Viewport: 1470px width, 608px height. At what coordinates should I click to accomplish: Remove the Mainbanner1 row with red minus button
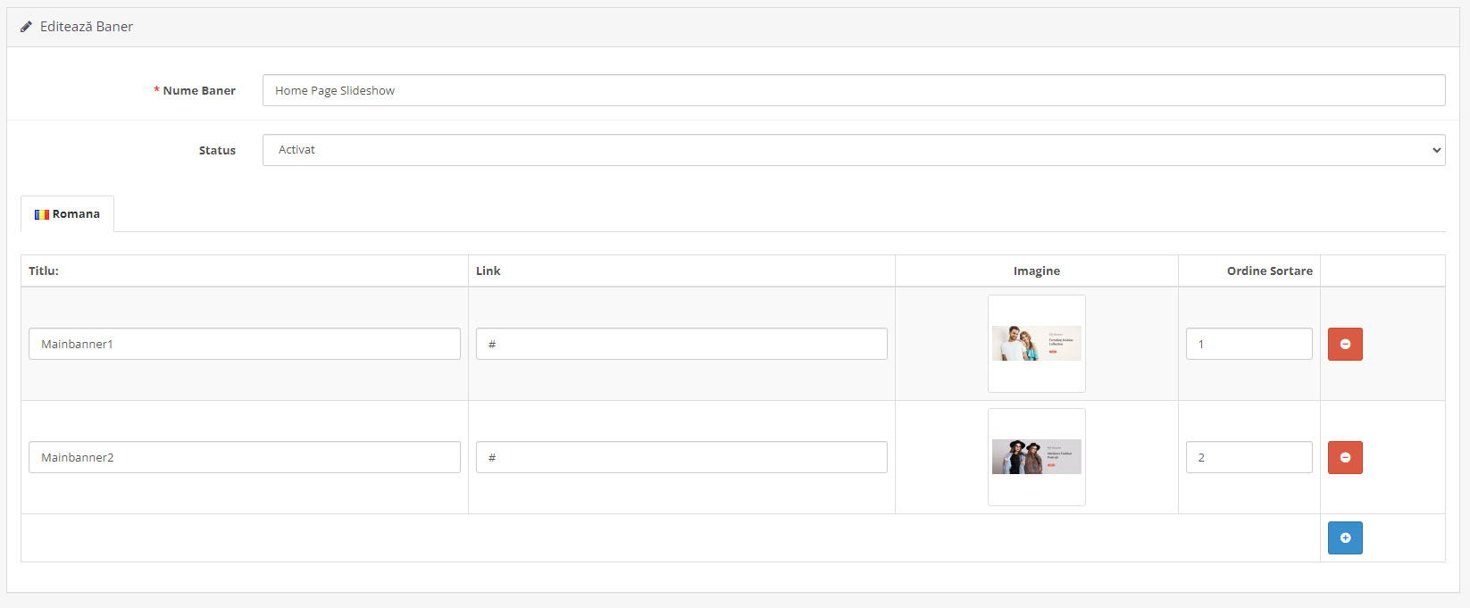(1345, 344)
